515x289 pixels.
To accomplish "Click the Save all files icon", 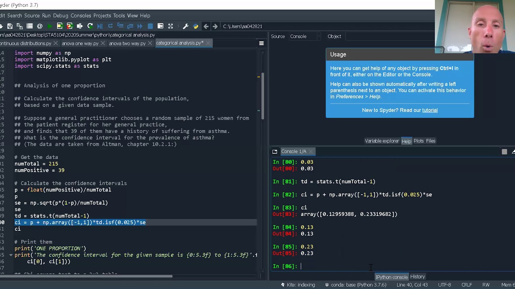I will point(19,26).
